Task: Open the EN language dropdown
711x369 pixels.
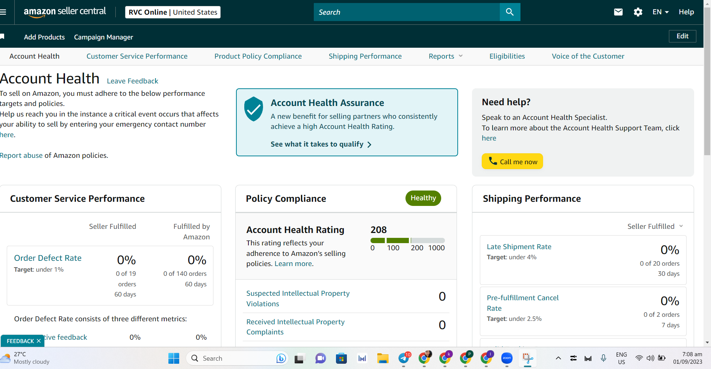Action: 661,12
